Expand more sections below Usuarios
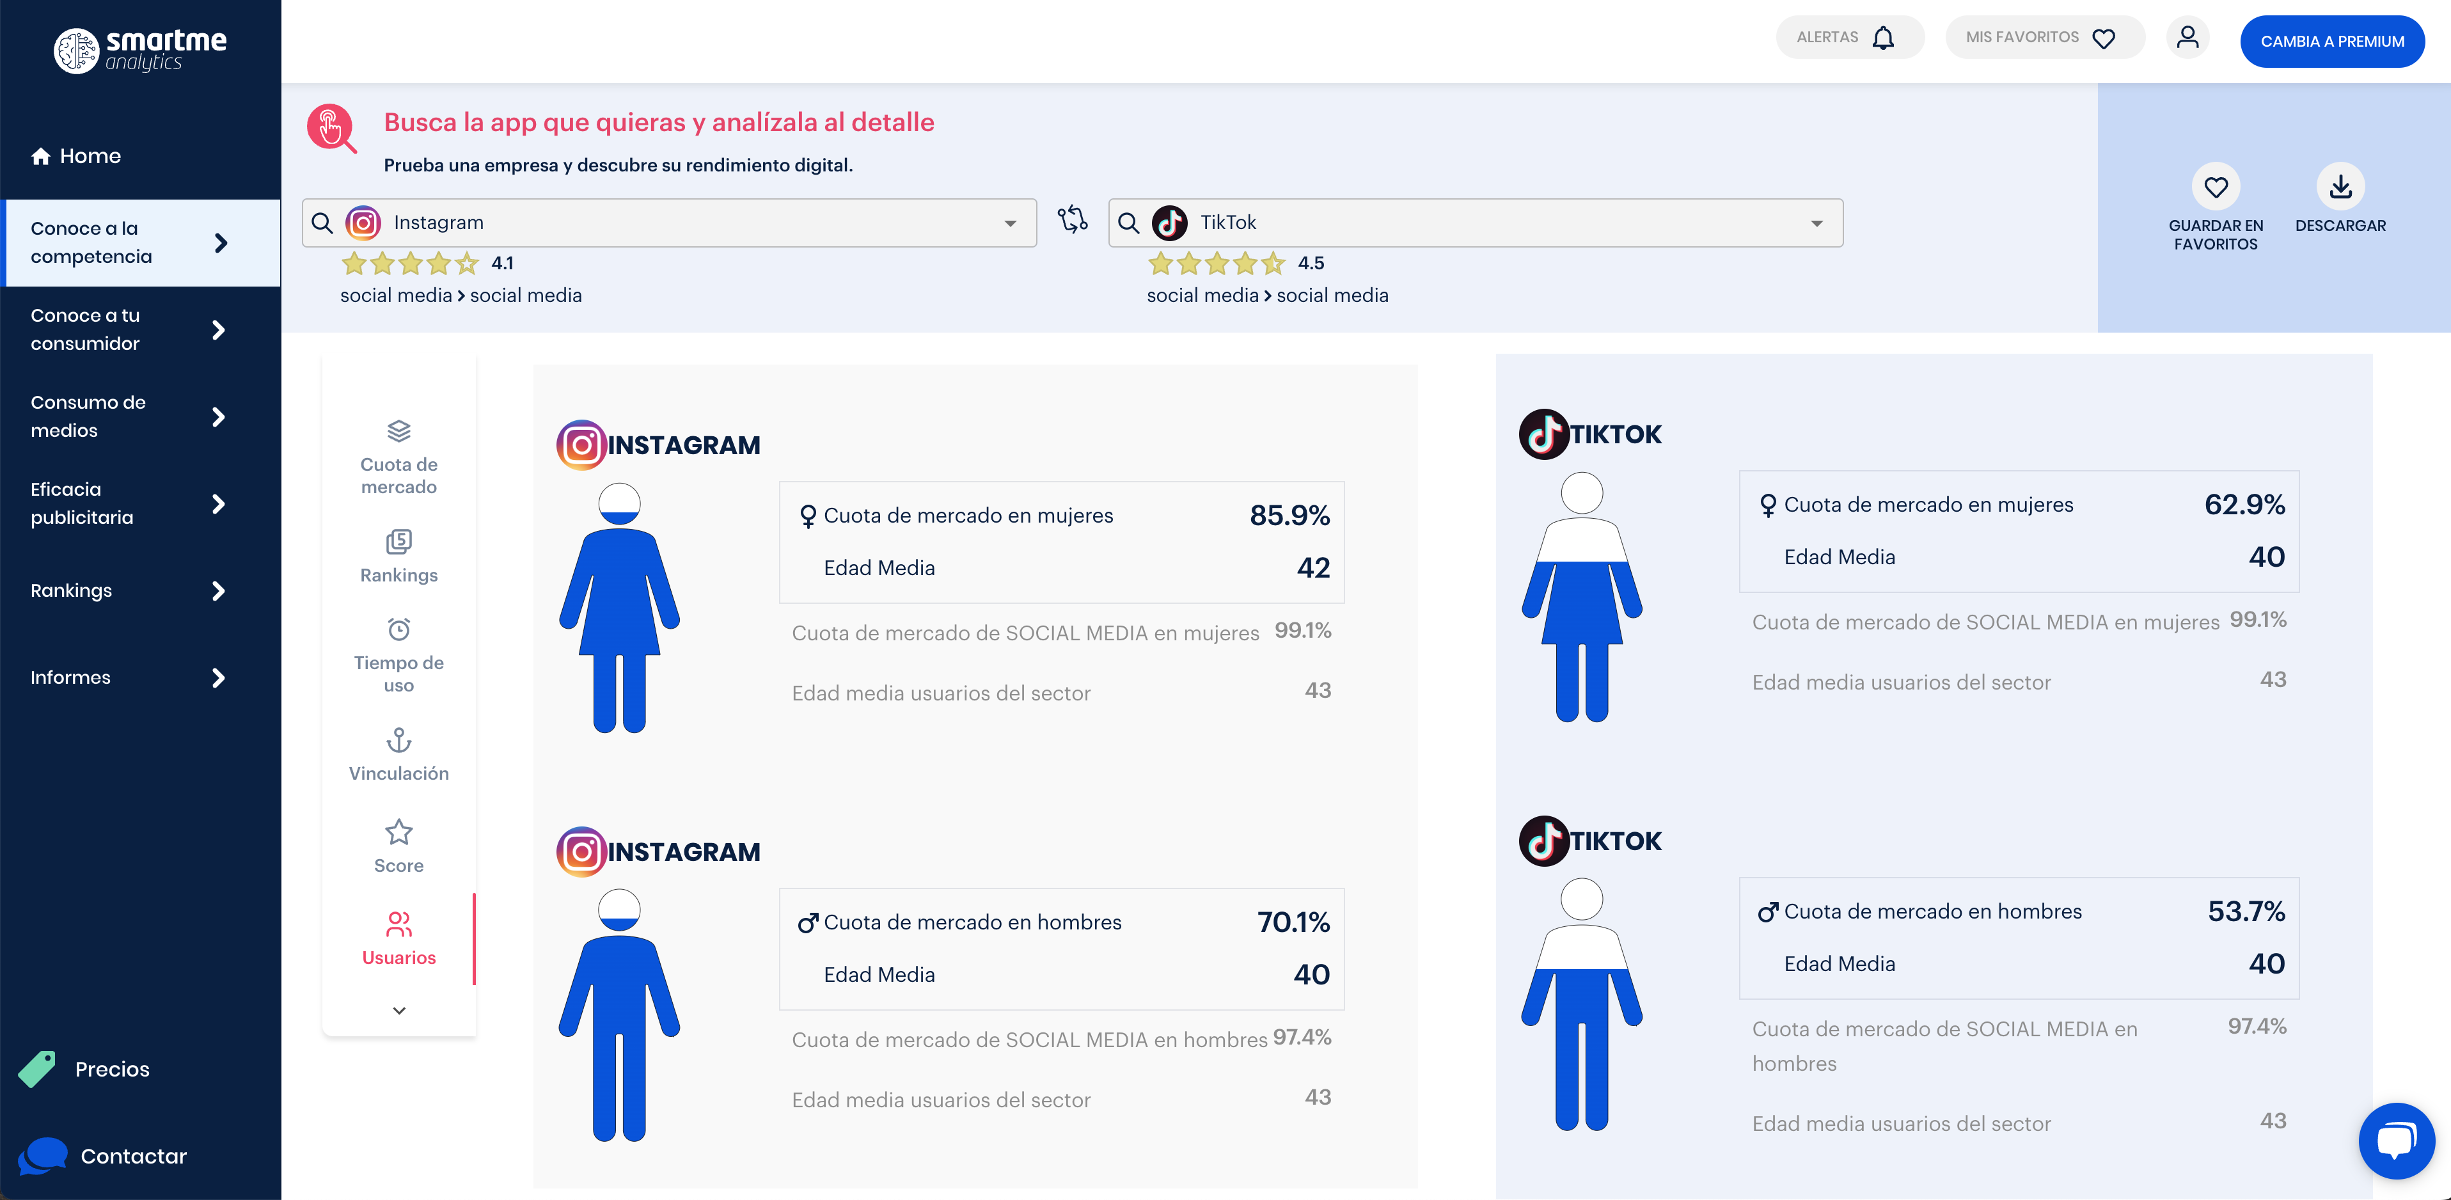The height and width of the screenshot is (1200, 2451). (x=398, y=1011)
